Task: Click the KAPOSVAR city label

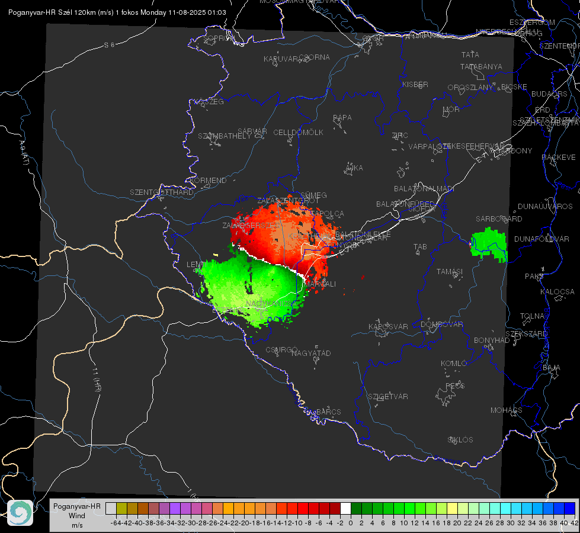Action: (389, 326)
